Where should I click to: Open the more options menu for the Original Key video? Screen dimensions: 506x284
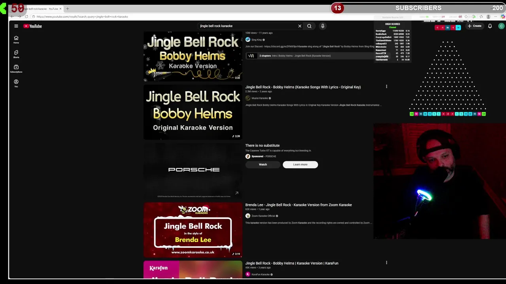pos(387,87)
